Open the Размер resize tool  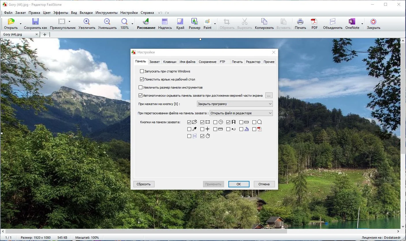[194, 21]
